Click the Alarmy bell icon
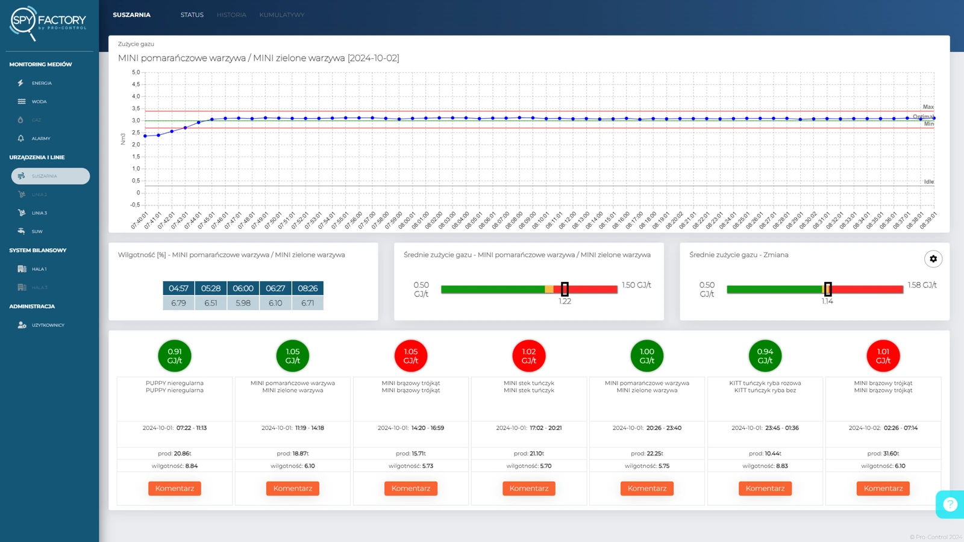 pyautogui.click(x=21, y=139)
